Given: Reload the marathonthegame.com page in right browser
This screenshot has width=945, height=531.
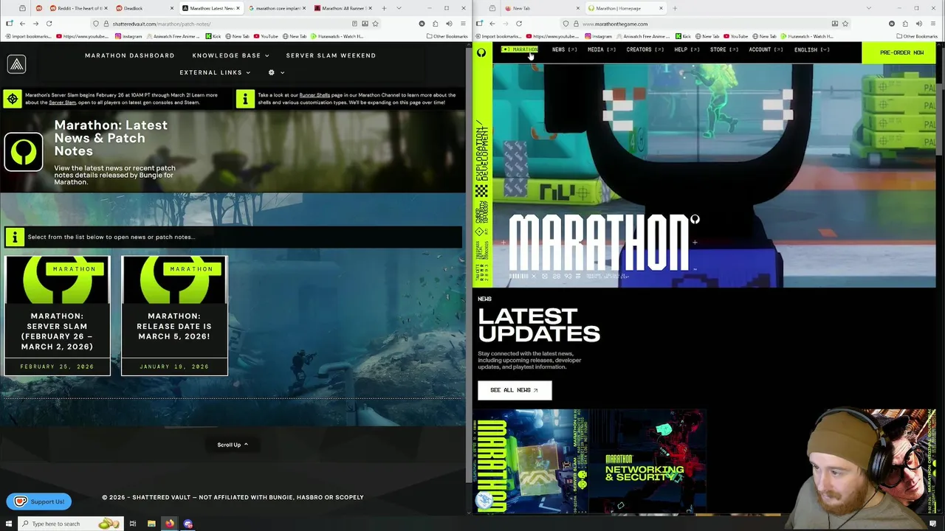Looking at the screenshot, I should pos(519,24).
